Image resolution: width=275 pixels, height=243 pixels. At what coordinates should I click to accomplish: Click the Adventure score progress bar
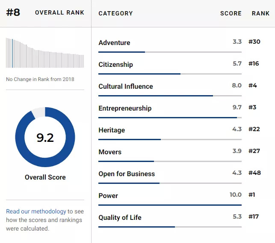pyautogui.click(x=170, y=52)
